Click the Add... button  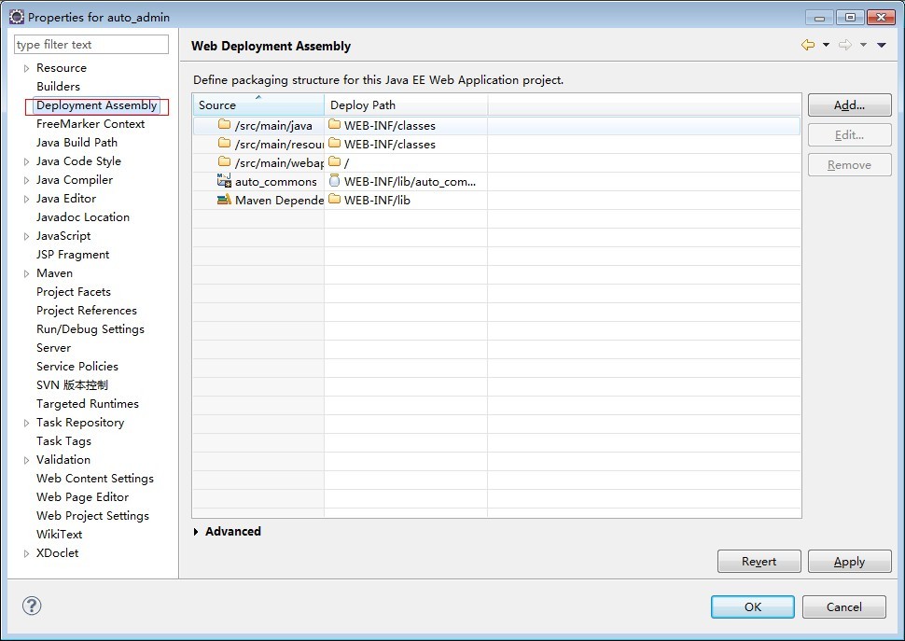click(x=849, y=105)
